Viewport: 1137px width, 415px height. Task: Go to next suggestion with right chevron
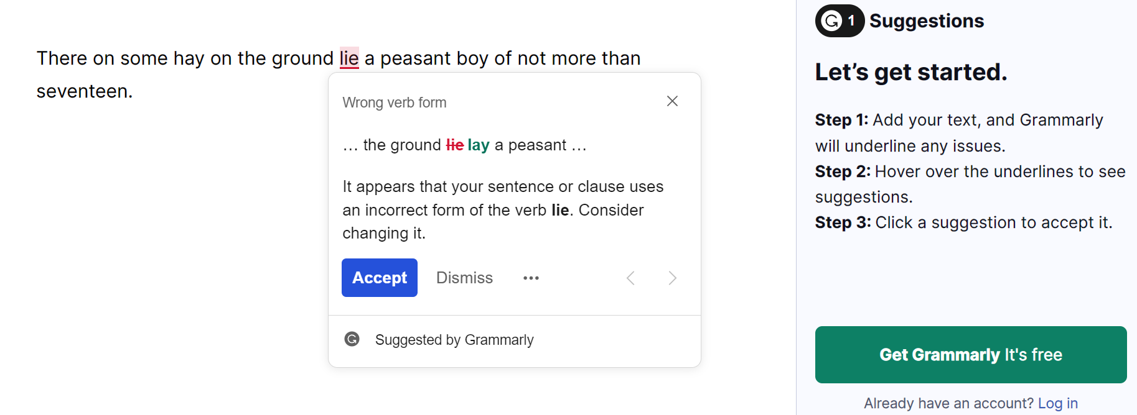[672, 278]
